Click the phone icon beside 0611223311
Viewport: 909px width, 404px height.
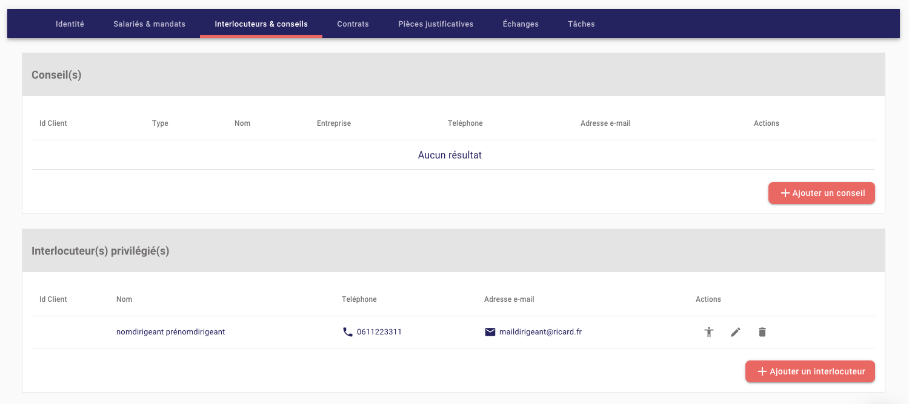348,332
